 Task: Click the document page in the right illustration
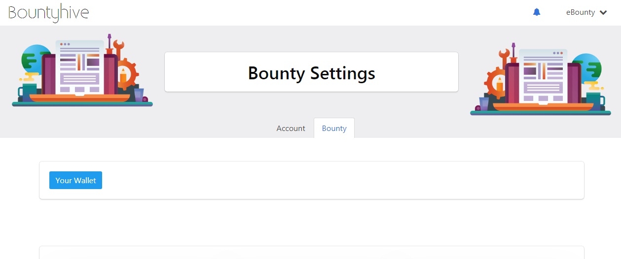point(543,76)
